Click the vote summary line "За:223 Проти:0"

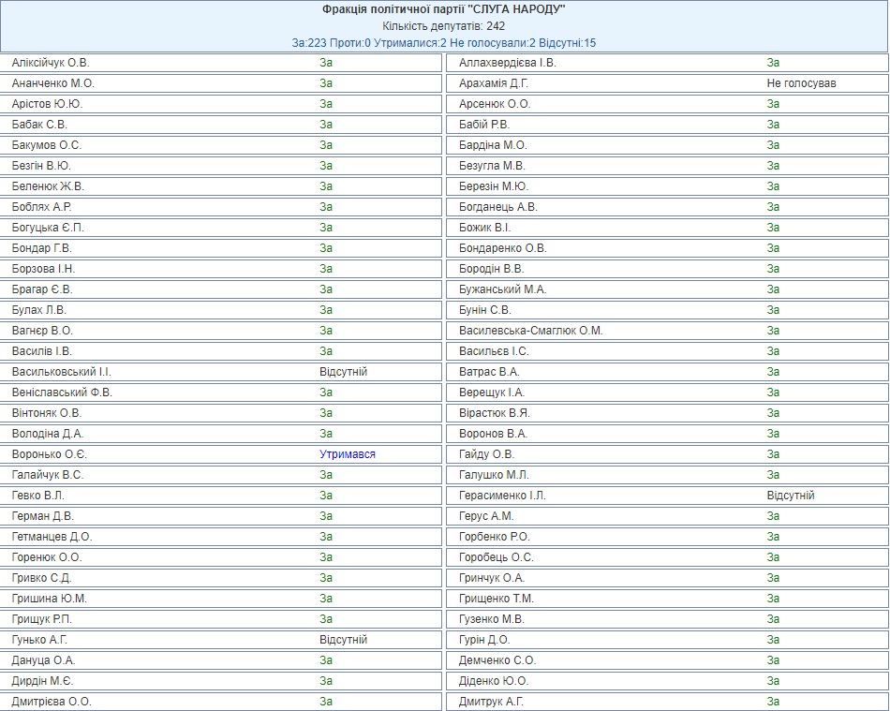tap(332, 43)
